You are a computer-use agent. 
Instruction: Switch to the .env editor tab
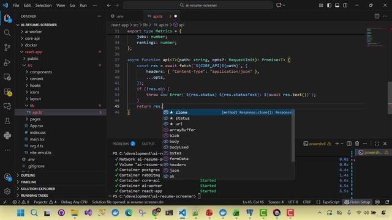coord(119,16)
